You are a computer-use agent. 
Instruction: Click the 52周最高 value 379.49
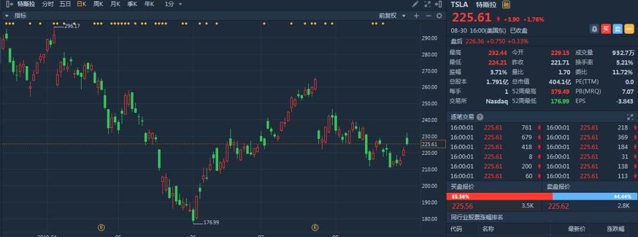pyautogui.click(x=560, y=91)
